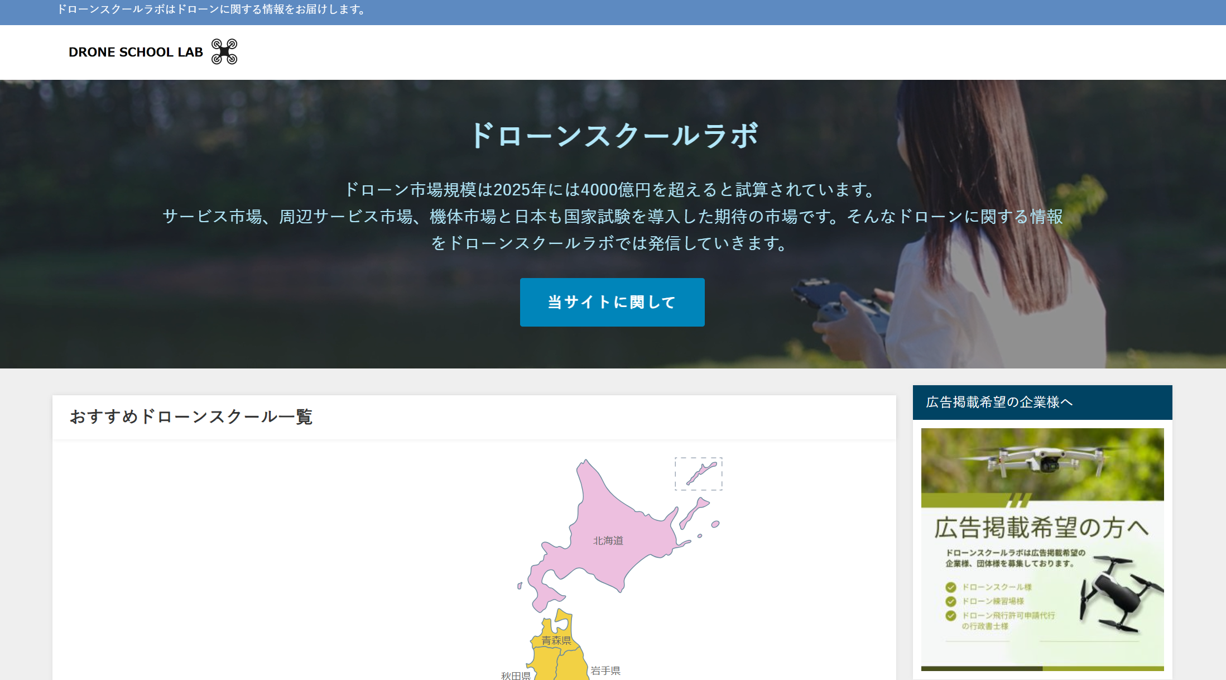Open the 広告掲載希望の方へ advertisement banner

[x=1042, y=527]
